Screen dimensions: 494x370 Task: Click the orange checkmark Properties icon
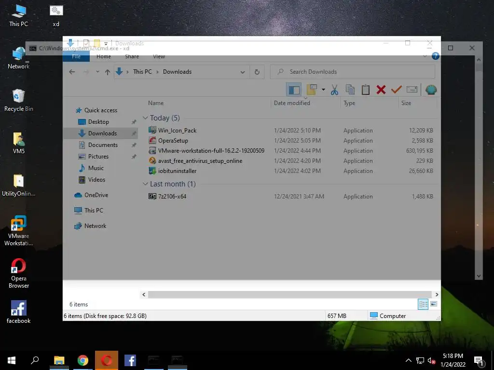[397, 90]
